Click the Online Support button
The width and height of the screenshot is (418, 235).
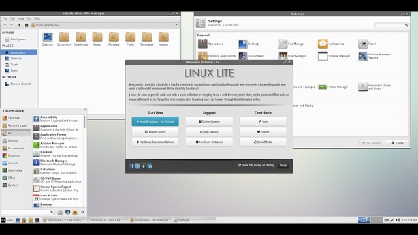[209, 121]
